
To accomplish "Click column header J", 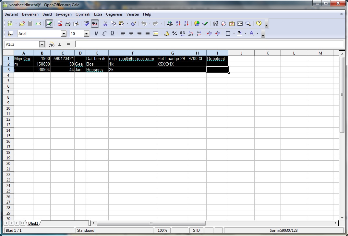I will click(x=241, y=53).
